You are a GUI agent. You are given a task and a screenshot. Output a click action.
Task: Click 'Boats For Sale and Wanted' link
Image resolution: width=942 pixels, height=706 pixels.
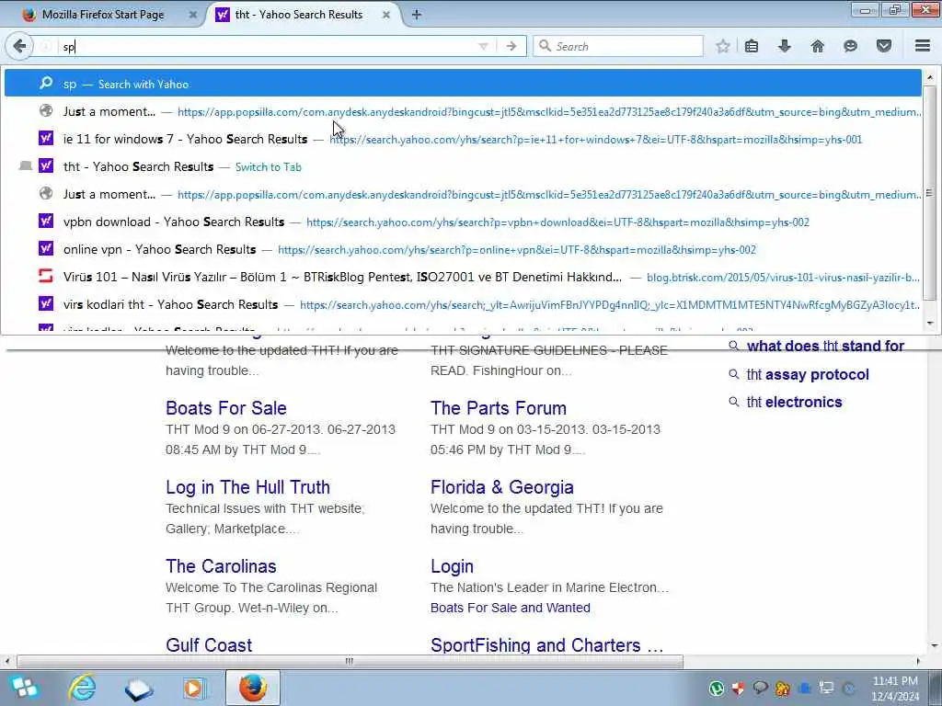point(510,608)
